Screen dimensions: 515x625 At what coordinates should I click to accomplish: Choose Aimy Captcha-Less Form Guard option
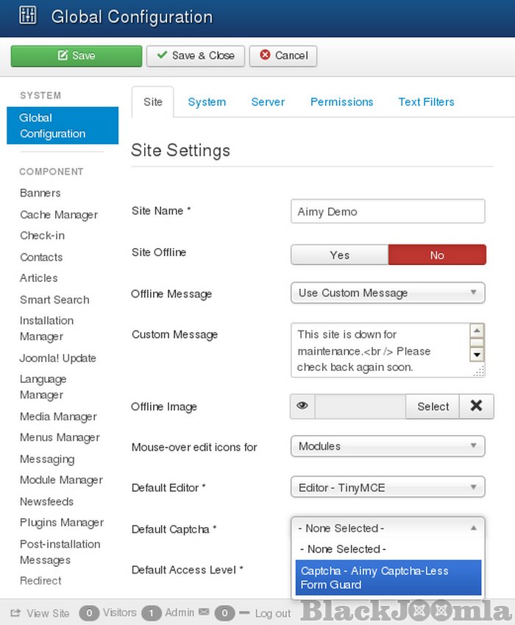pyautogui.click(x=388, y=578)
